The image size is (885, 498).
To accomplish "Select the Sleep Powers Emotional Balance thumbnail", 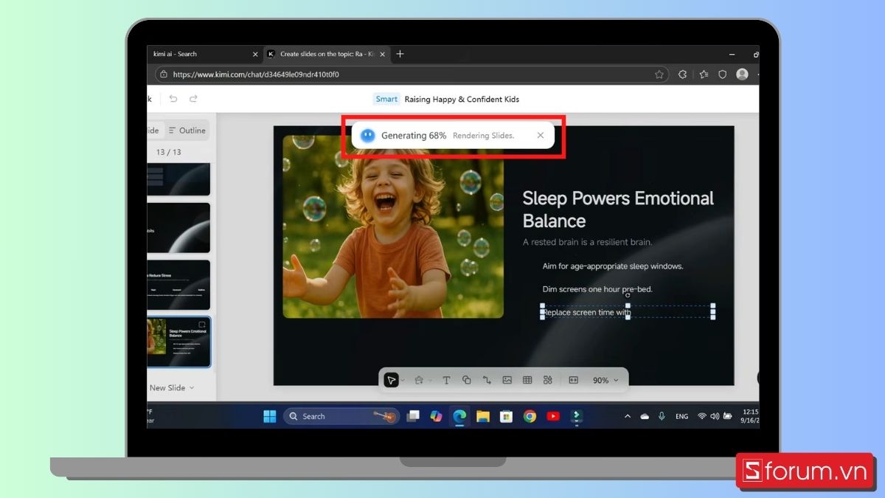I will (x=178, y=342).
